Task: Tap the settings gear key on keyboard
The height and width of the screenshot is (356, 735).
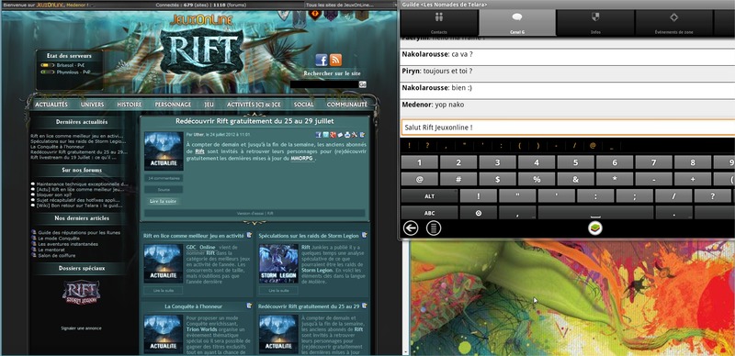Action: point(478,213)
